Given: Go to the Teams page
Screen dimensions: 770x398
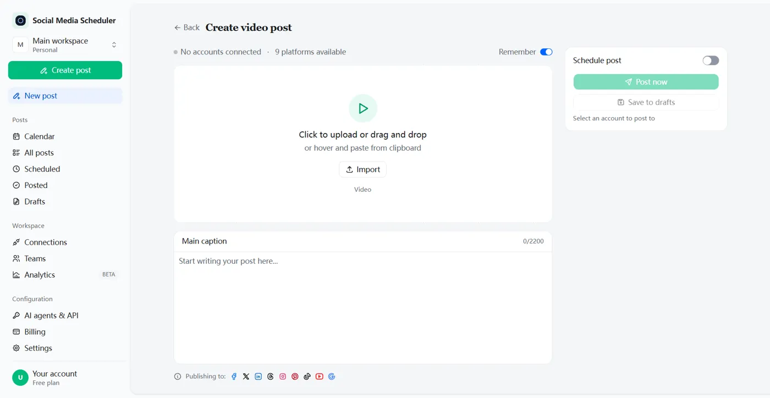Looking at the screenshot, I should pyautogui.click(x=65, y=258).
